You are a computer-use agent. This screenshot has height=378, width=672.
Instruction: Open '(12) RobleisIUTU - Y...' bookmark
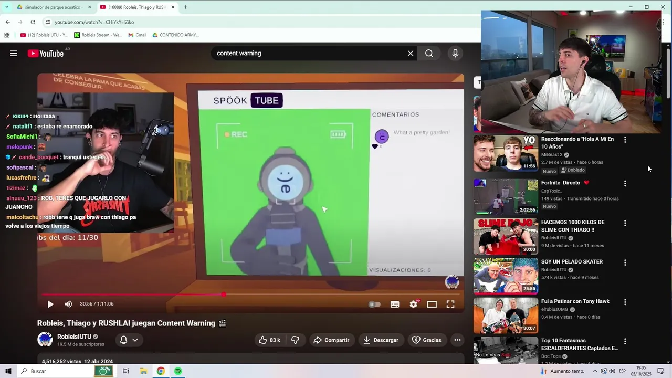(x=44, y=35)
